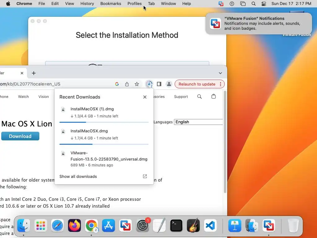Click VMware-Fusion universal.dmg download entry
This screenshot has width=317, height=238.
104,159
